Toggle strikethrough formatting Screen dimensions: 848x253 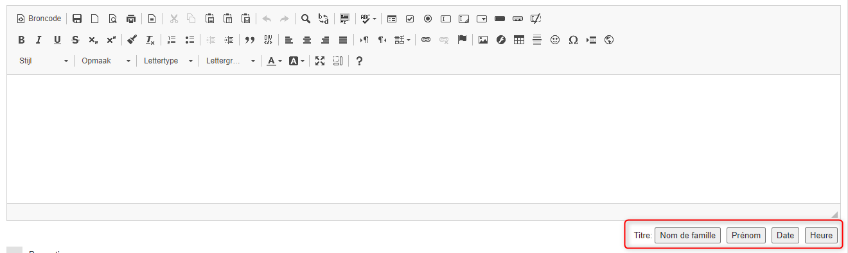coord(75,40)
